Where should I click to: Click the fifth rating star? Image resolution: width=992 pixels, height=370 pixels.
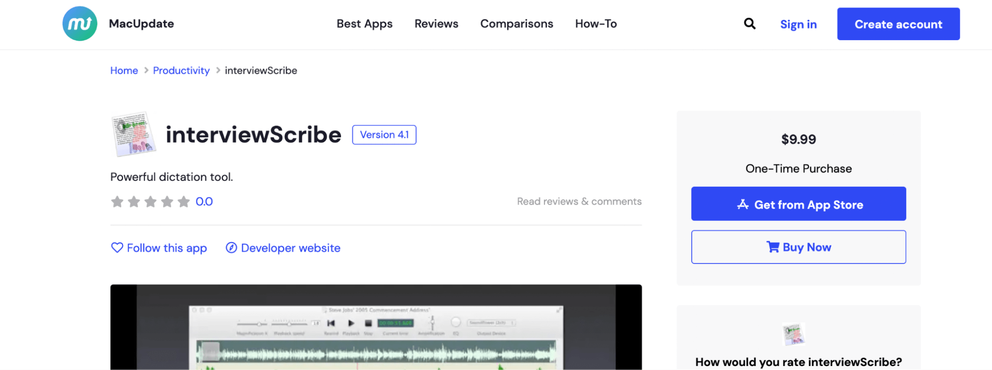point(184,202)
